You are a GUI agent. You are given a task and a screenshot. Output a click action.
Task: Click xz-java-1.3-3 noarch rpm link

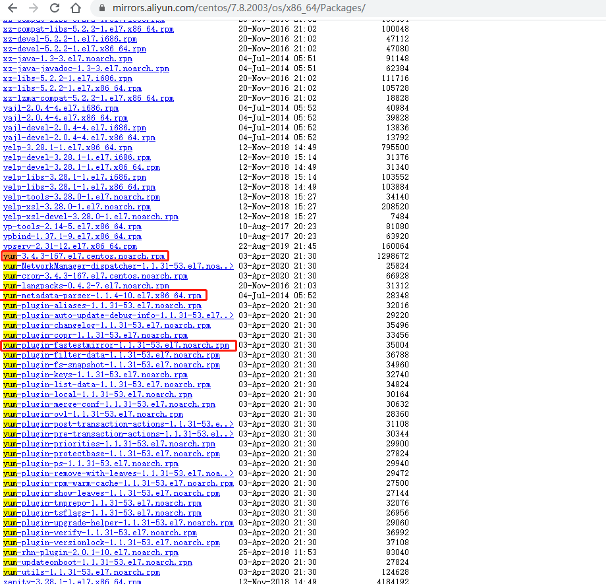click(68, 59)
